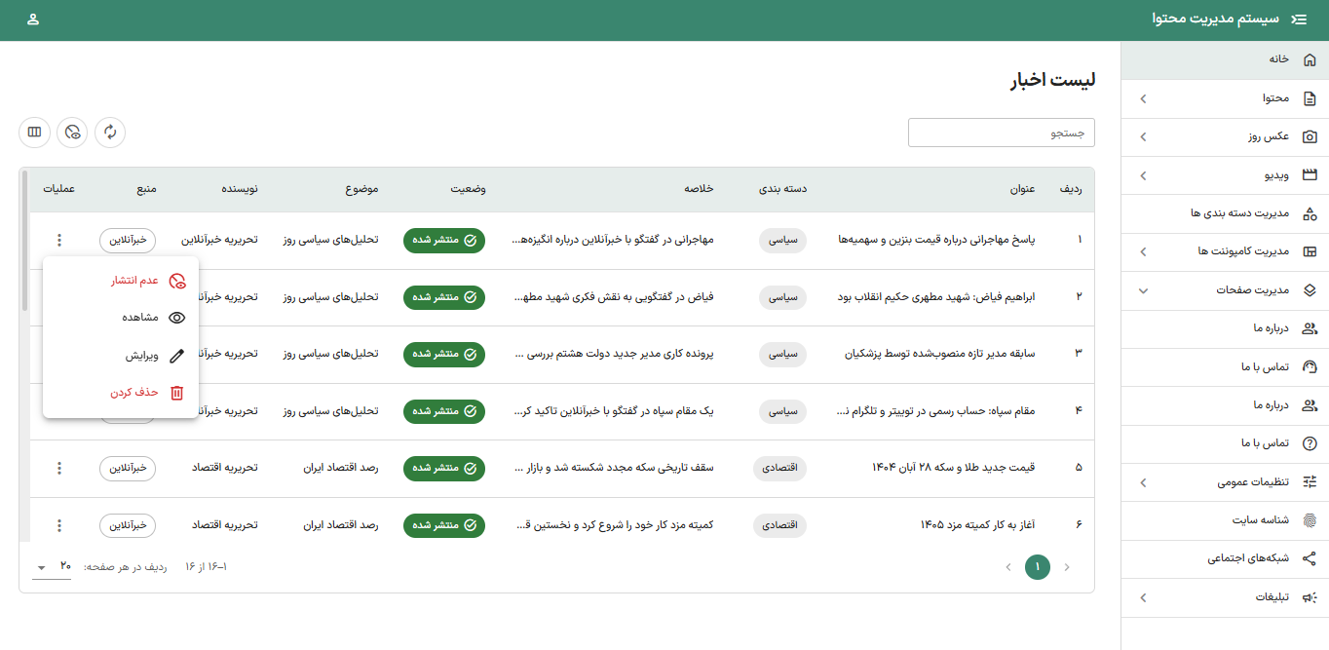Screen dimensions: 1329x650
Task: Click the camera icon next to عکس روز
Action: click(x=1310, y=136)
